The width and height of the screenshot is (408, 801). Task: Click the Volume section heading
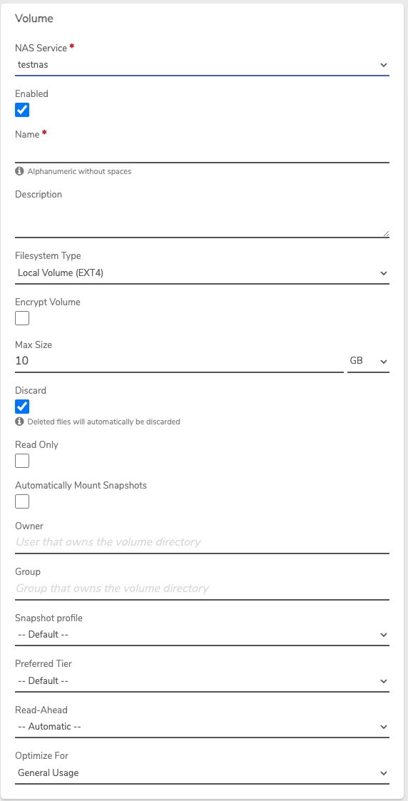34,19
